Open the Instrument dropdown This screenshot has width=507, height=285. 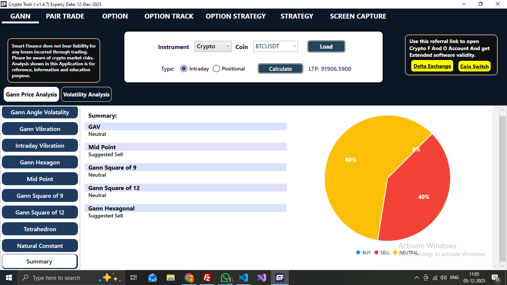(213, 46)
